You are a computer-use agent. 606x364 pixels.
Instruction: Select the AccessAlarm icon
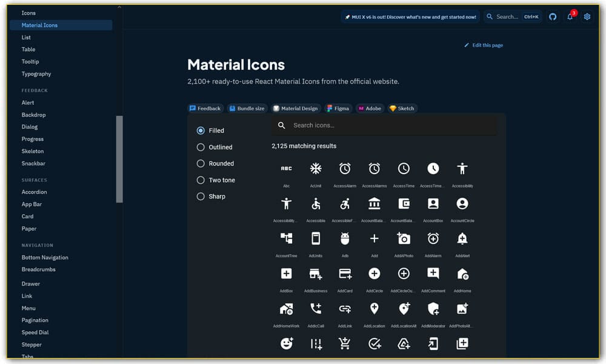[x=345, y=168]
